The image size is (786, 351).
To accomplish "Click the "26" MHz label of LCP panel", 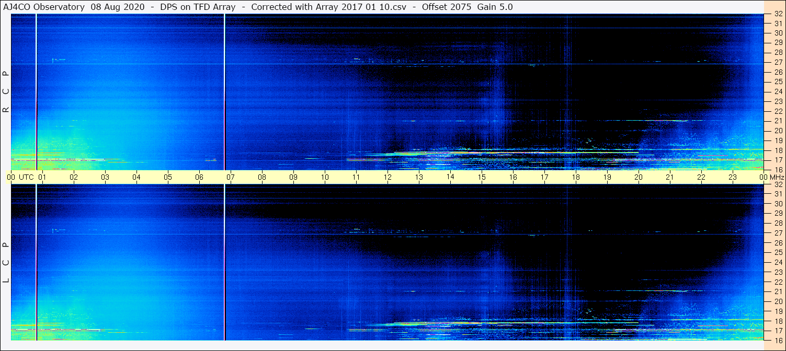I will [778, 243].
